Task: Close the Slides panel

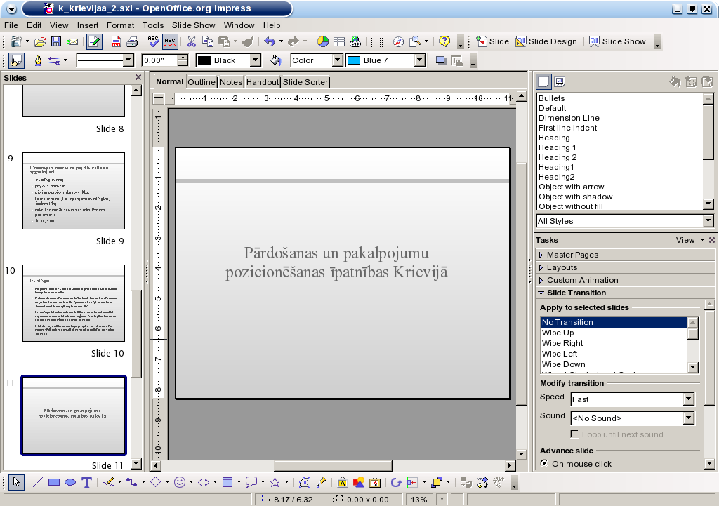Action: [138, 77]
